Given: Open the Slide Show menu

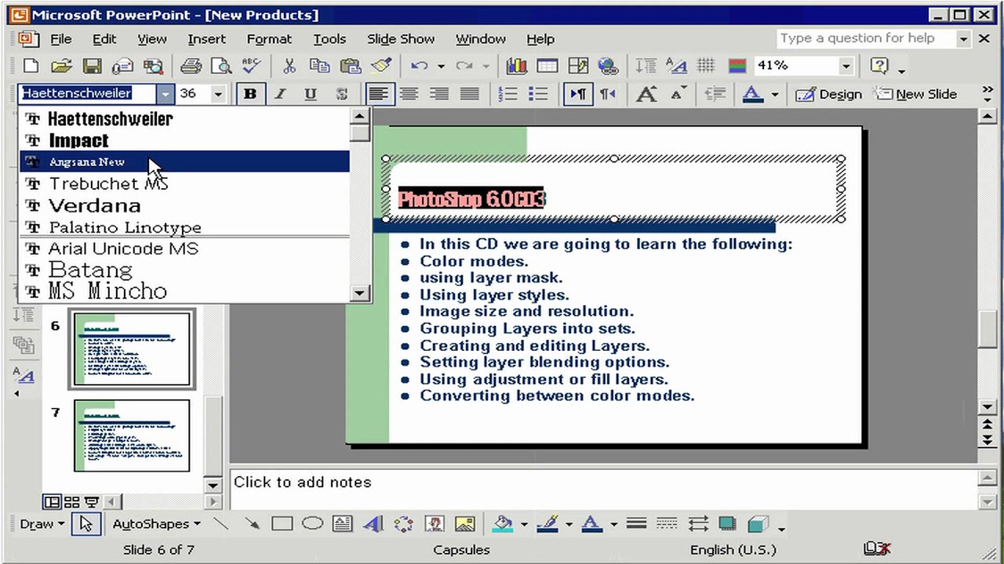Looking at the screenshot, I should click(x=401, y=38).
